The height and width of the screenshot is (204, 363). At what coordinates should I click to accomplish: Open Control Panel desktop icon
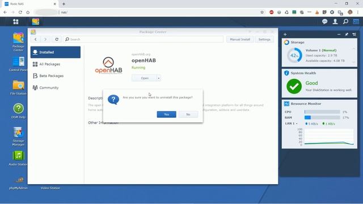[x=18, y=64]
